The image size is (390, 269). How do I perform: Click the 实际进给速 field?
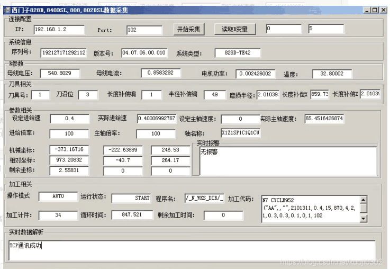coord(157,119)
